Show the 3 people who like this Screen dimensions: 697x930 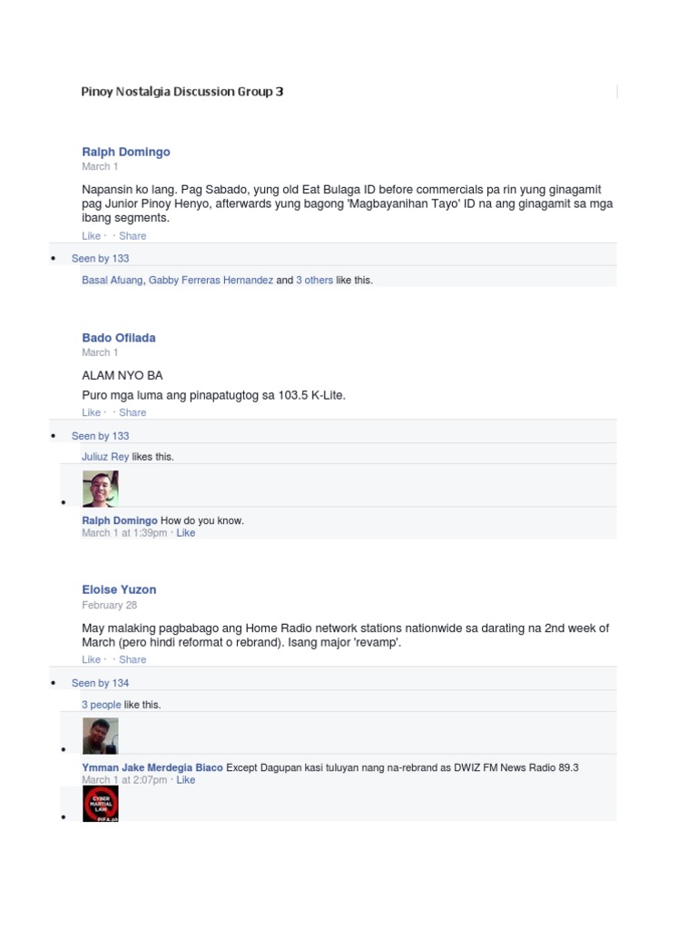pyautogui.click(x=102, y=705)
